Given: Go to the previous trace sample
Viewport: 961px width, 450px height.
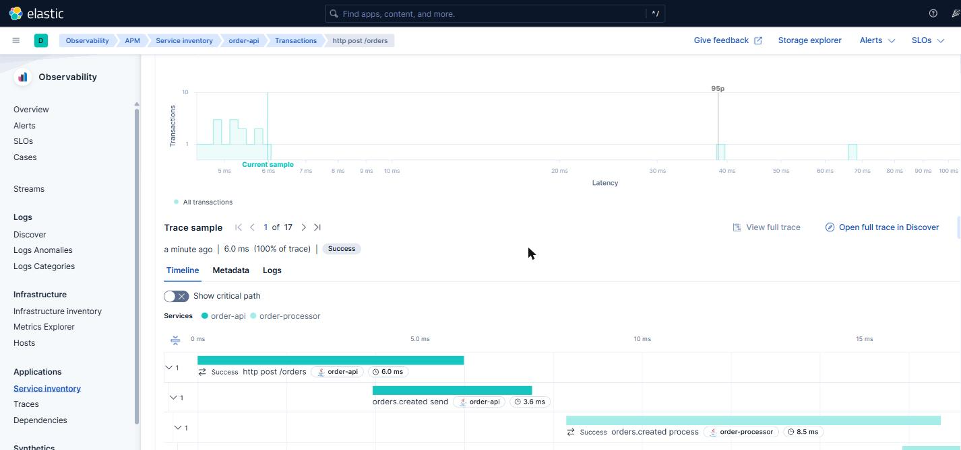Looking at the screenshot, I should [x=252, y=227].
